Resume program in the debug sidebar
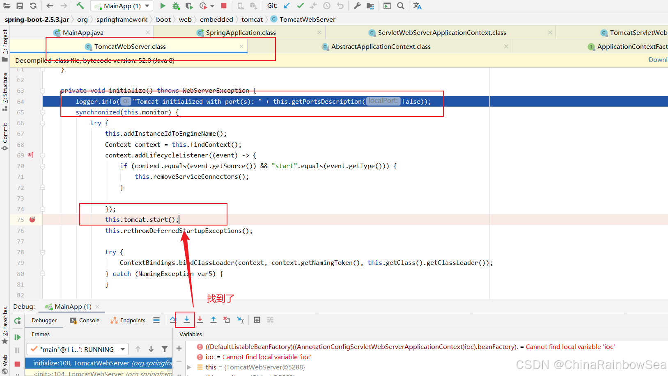668x376 pixels. point(17,337)
